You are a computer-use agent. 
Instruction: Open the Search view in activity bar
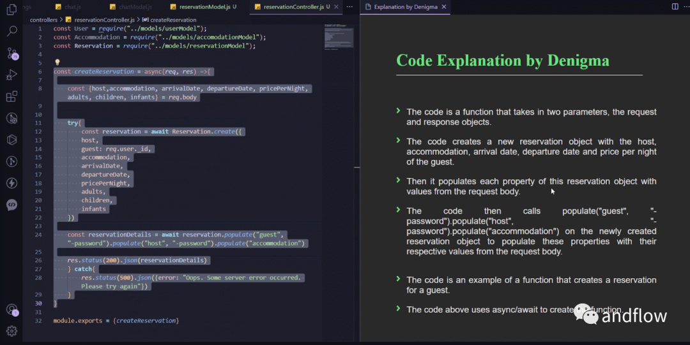click(x=12, y=31)
